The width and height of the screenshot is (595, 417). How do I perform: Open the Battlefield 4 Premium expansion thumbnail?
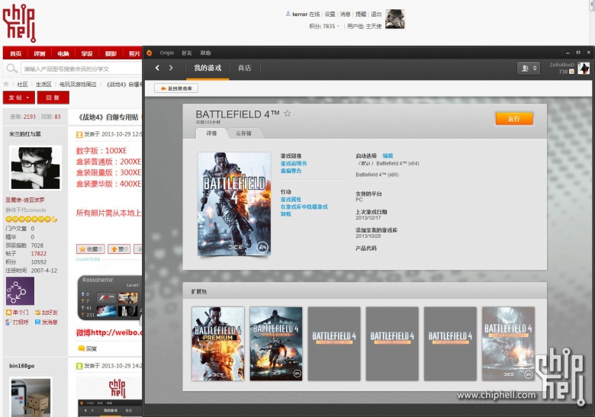(x=218, y=344)
